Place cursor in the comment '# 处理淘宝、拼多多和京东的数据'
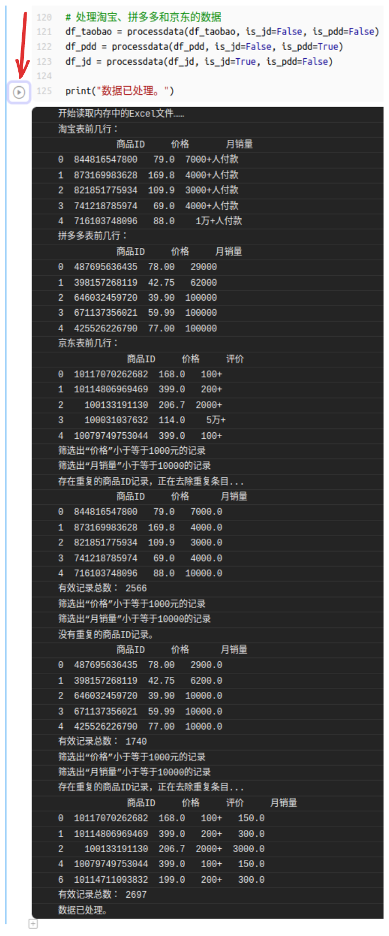The width and height of the screenshot is (389, 936). pos(143,17)
